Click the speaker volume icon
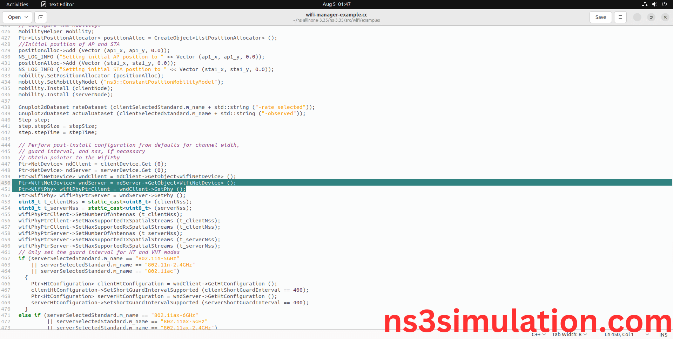The height and width of the screenshot is (339, 673). [x=654, y=4]
